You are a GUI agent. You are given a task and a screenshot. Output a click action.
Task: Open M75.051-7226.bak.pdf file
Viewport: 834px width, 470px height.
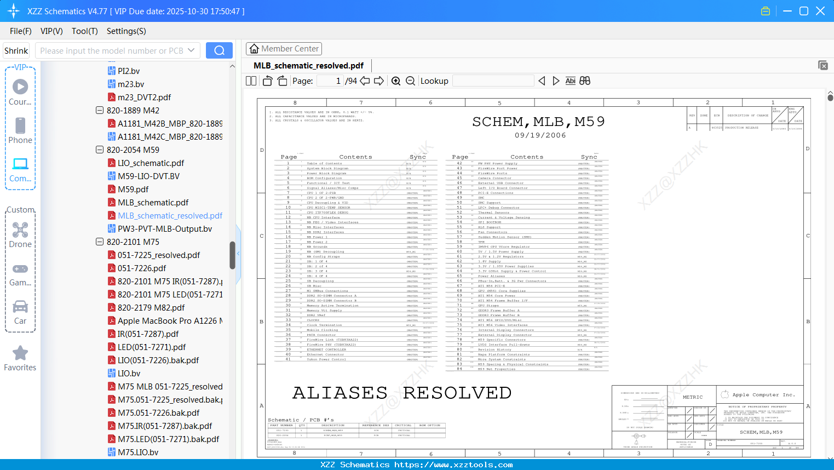click(158, 412)
